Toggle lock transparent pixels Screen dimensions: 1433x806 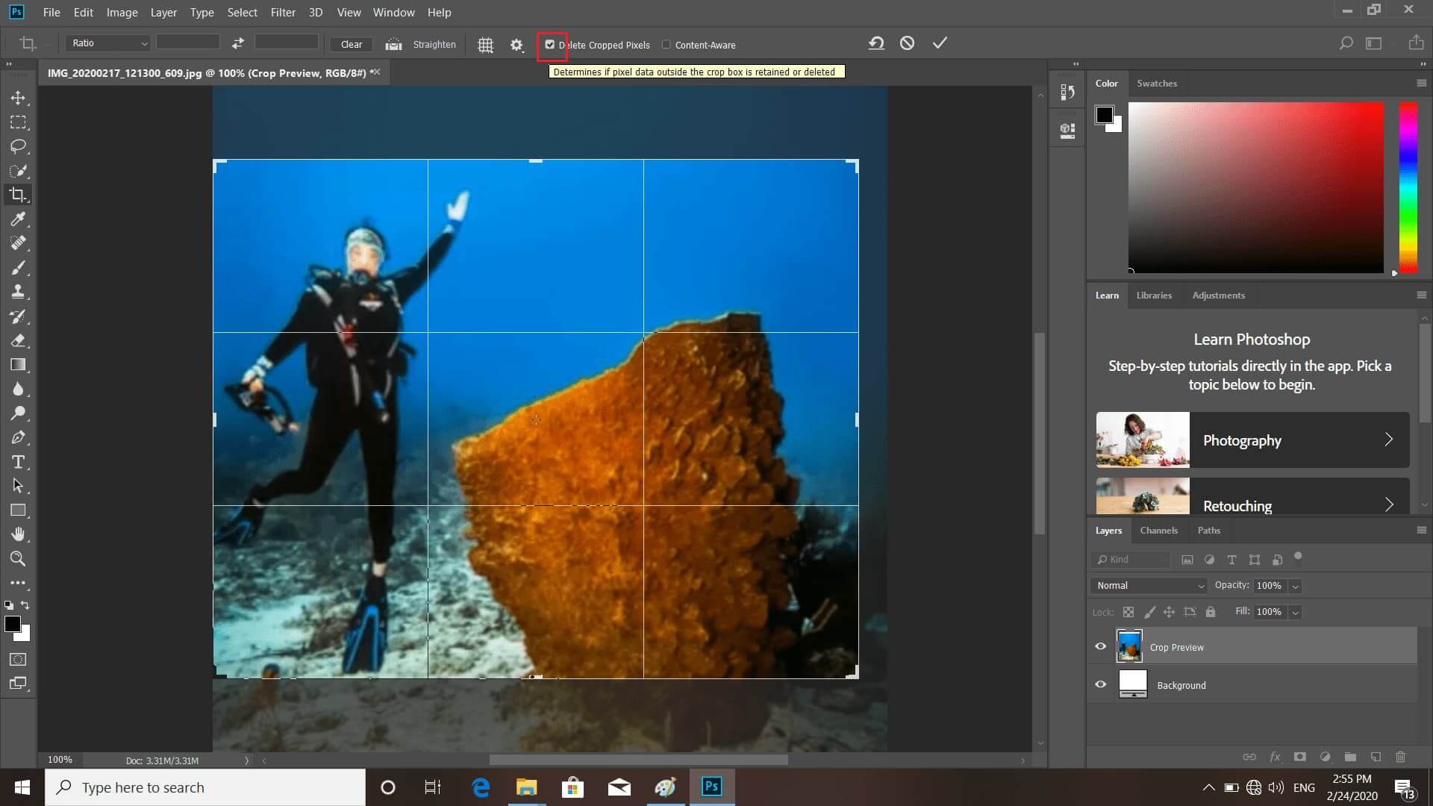tap(1128, 612)
